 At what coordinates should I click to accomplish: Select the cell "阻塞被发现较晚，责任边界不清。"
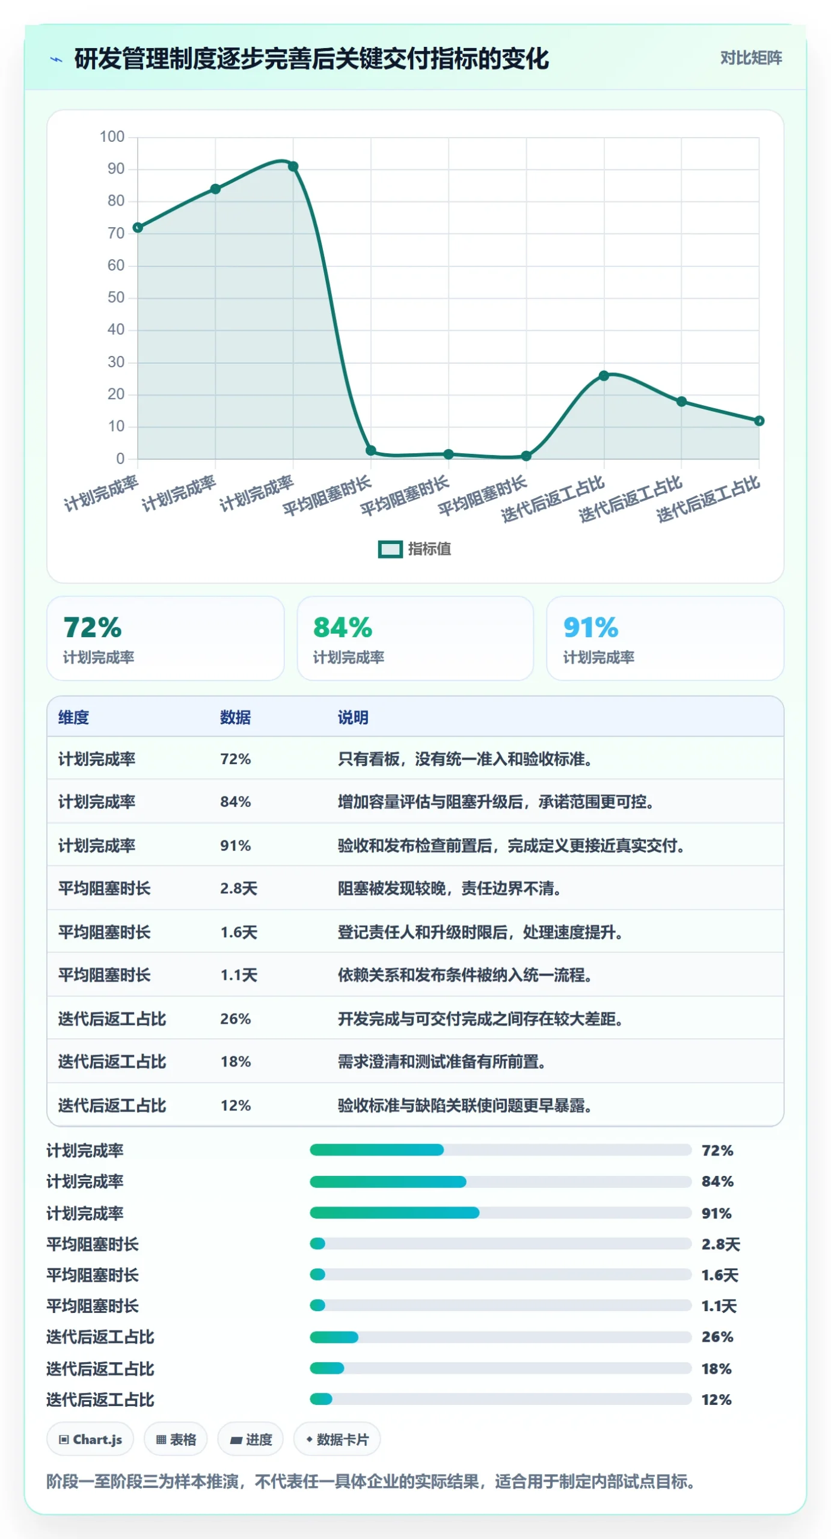pyautogui.click(x=450, y=888)
